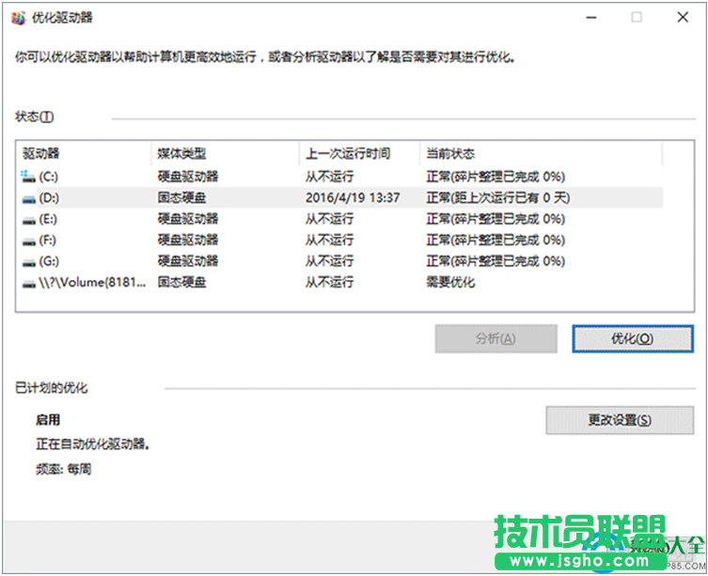This screenshot has width=708, height=576.
Task: Sort by 当前状态 column header
Action: pos(542,153)
